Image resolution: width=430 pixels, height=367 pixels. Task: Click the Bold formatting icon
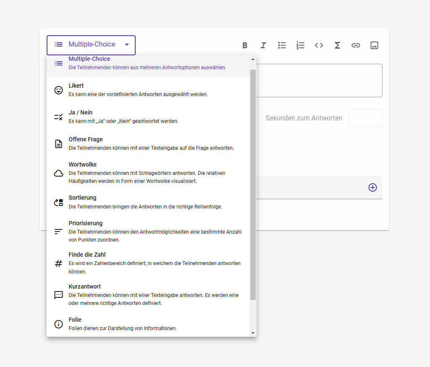pos(245,45)
